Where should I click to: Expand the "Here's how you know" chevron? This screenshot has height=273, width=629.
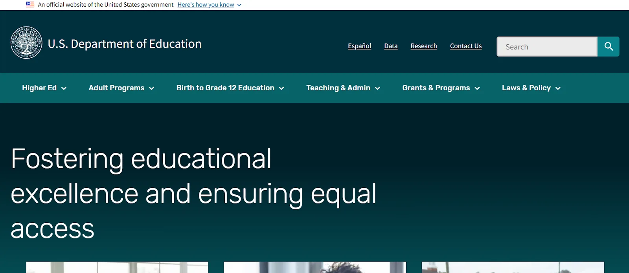click(x=239, y=5)
